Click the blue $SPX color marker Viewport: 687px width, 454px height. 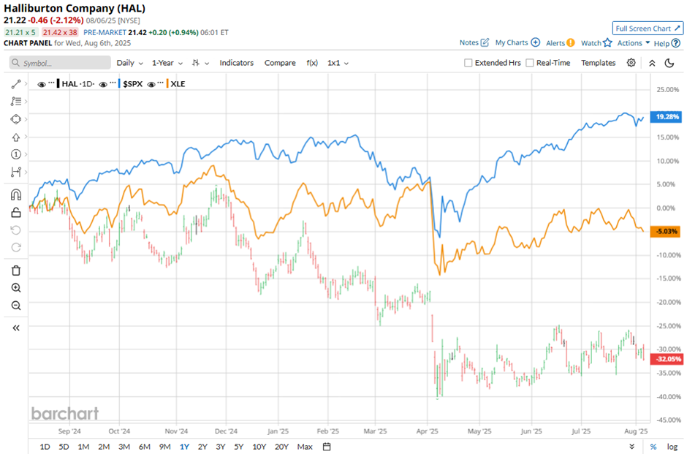pyautogui.click(x=119, y=83)
